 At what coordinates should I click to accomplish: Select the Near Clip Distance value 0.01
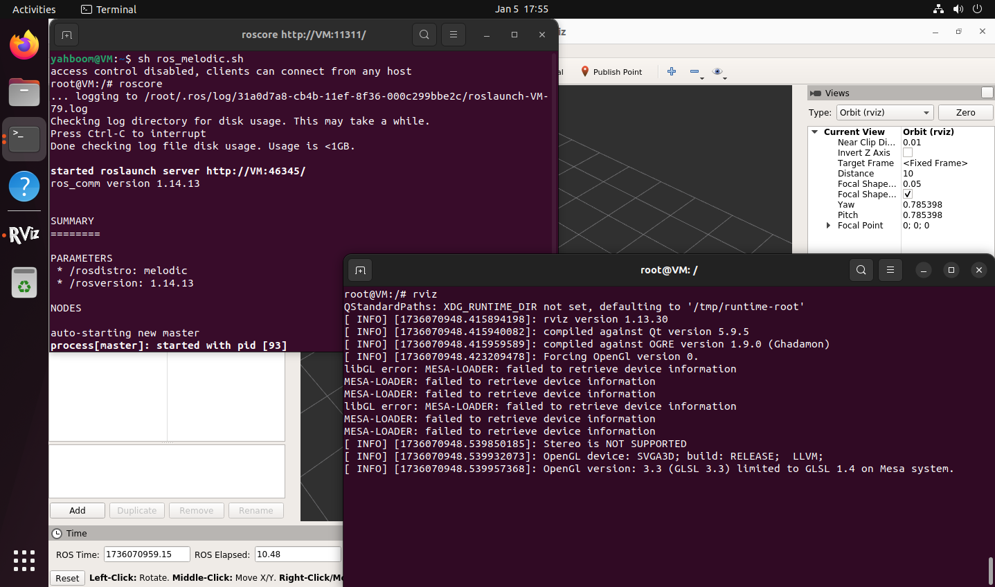pyautogui.click(x=912, y=142)
